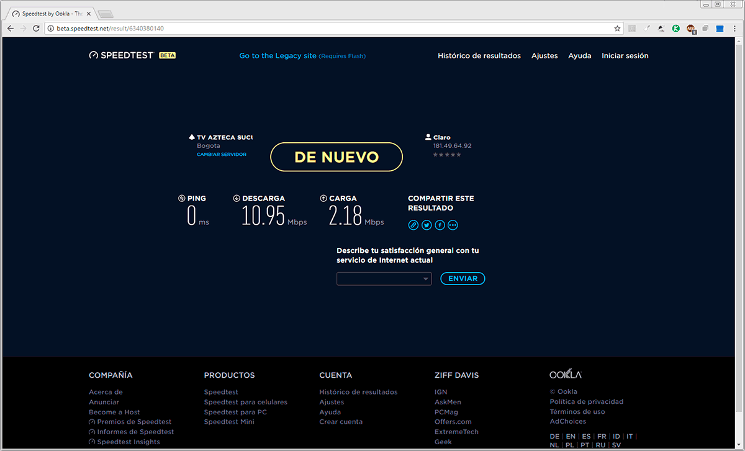The image size is (745, 451).
Task: Open PCMag link under Ziff Davis
Action: click(446, 412)
